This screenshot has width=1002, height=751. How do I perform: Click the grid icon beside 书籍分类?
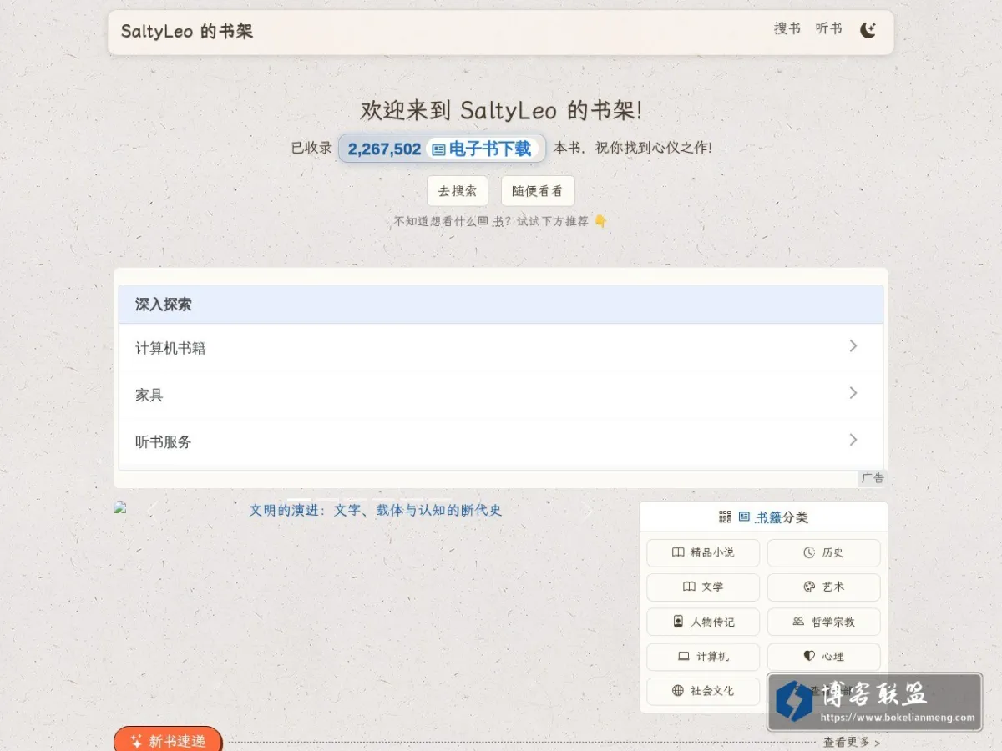[725, 517]
